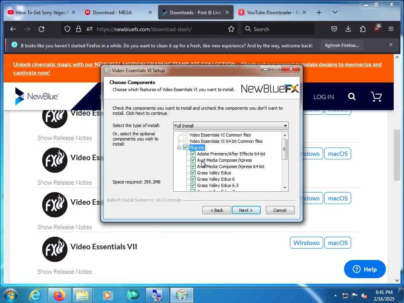Collapse the Plug-ins tree node
Viewport: 404px width, 303px height.
179,148
